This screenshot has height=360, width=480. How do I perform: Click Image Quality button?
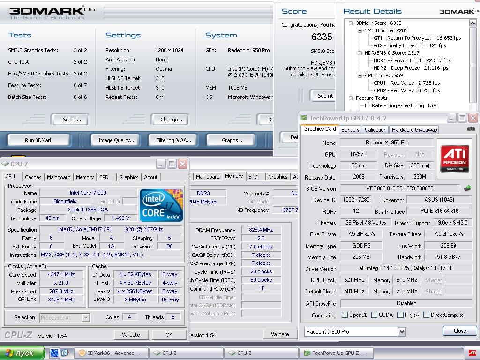[116, 140]
